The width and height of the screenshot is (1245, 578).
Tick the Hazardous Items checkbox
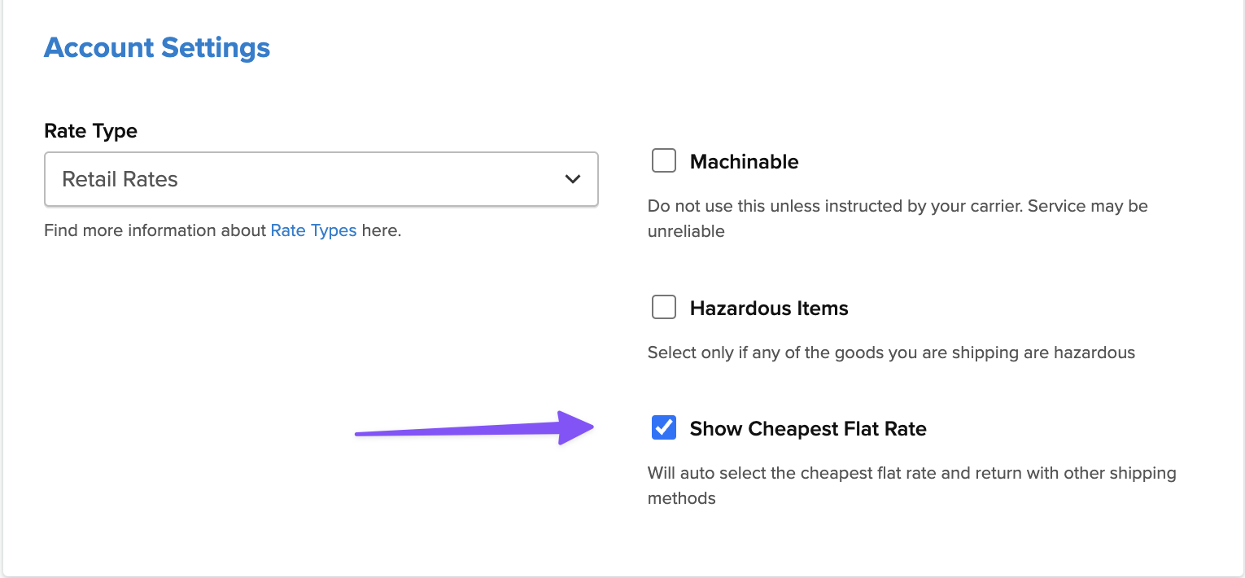pos(664,308)
